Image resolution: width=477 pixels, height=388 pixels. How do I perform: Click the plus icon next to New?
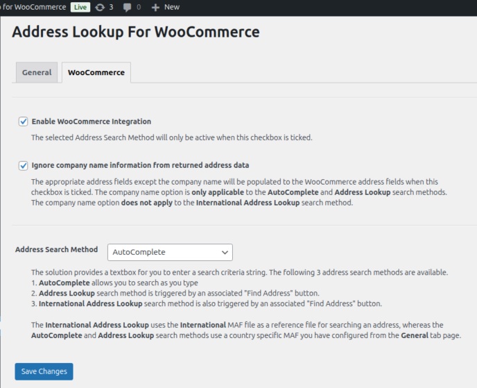pyautogui.click(x=155, y=8)
